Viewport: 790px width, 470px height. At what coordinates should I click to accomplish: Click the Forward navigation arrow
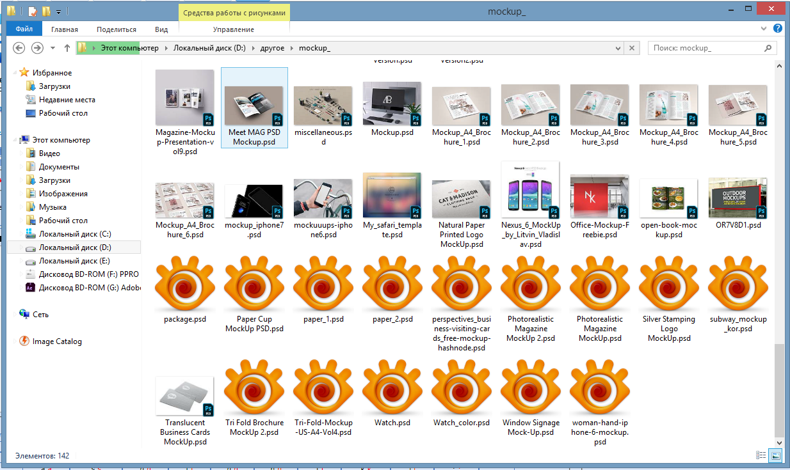(38, 48)
